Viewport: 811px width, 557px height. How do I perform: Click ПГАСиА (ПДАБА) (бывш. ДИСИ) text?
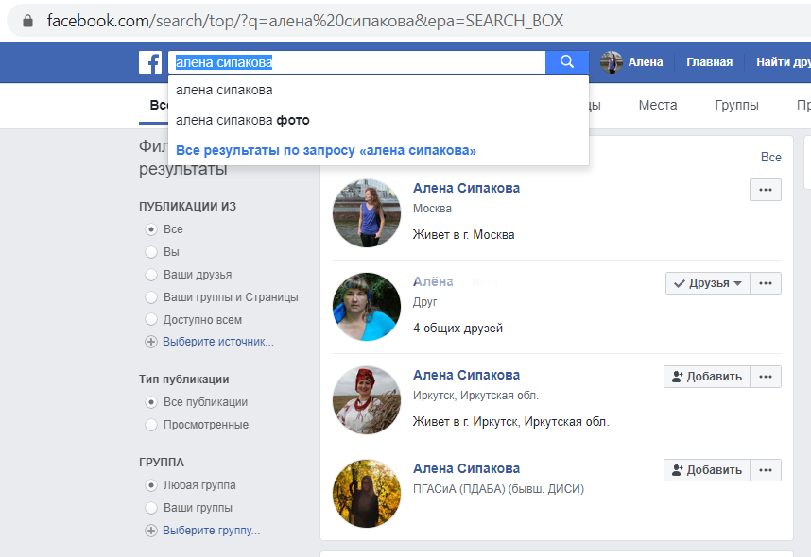498,489
